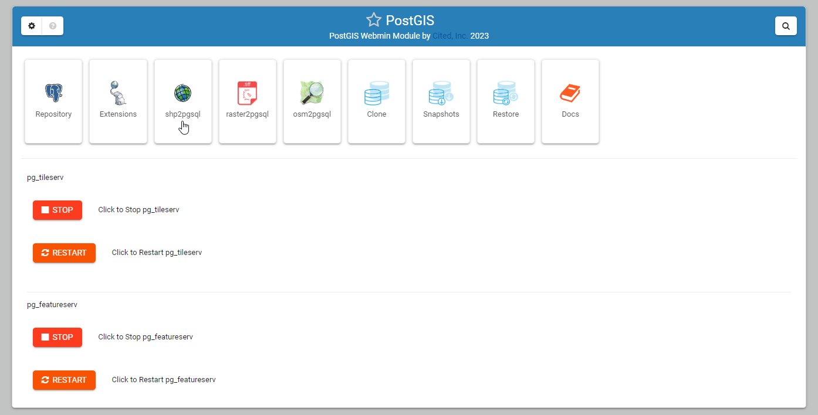The height and width of the screenshot is (415, 818).
Task: Click the Click to Restart pg_featureserv text
Action: pos(163,379)
